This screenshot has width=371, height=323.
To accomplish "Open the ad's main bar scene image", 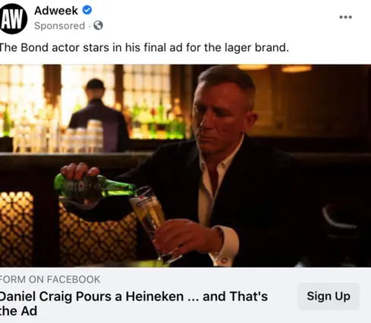I will tap(185, 165).
